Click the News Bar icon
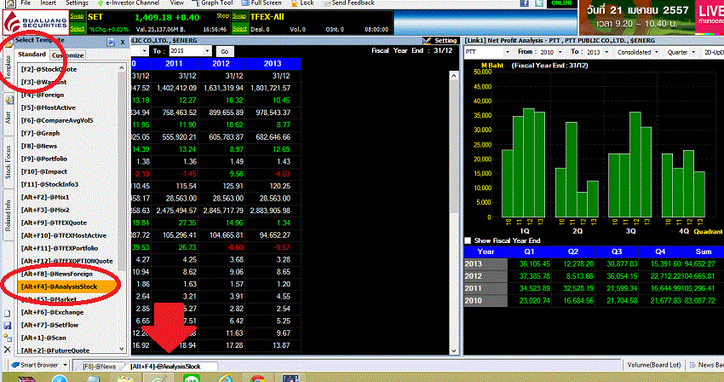The height and width of the screenshot is (382, 724). 692,365
